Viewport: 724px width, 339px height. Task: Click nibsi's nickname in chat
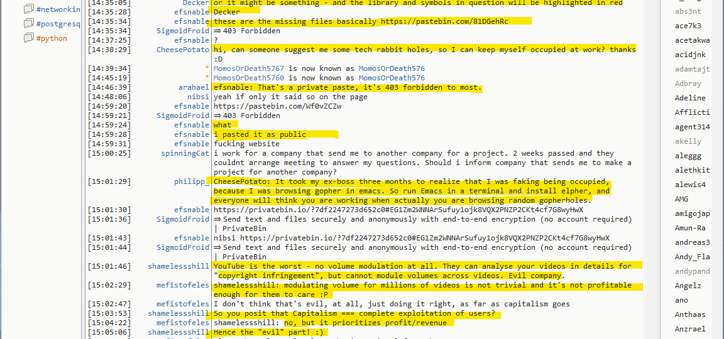(x=198, y=97)
